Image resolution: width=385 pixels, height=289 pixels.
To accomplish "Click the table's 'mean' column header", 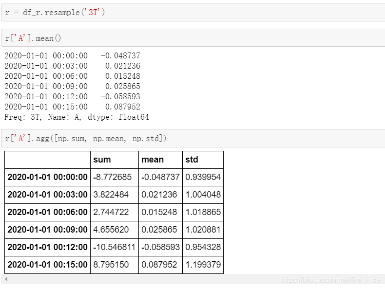I will pyautogui.click(x=161, y=160).
